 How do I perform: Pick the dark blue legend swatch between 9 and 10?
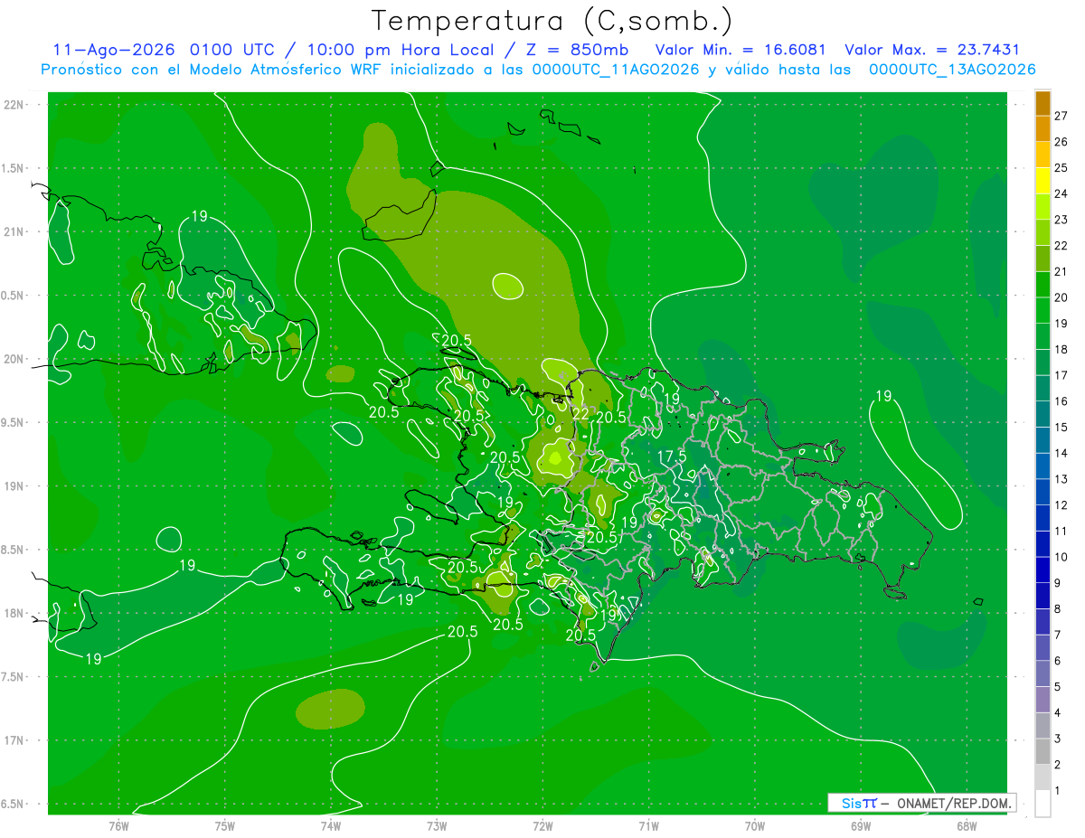(1043, 570)
